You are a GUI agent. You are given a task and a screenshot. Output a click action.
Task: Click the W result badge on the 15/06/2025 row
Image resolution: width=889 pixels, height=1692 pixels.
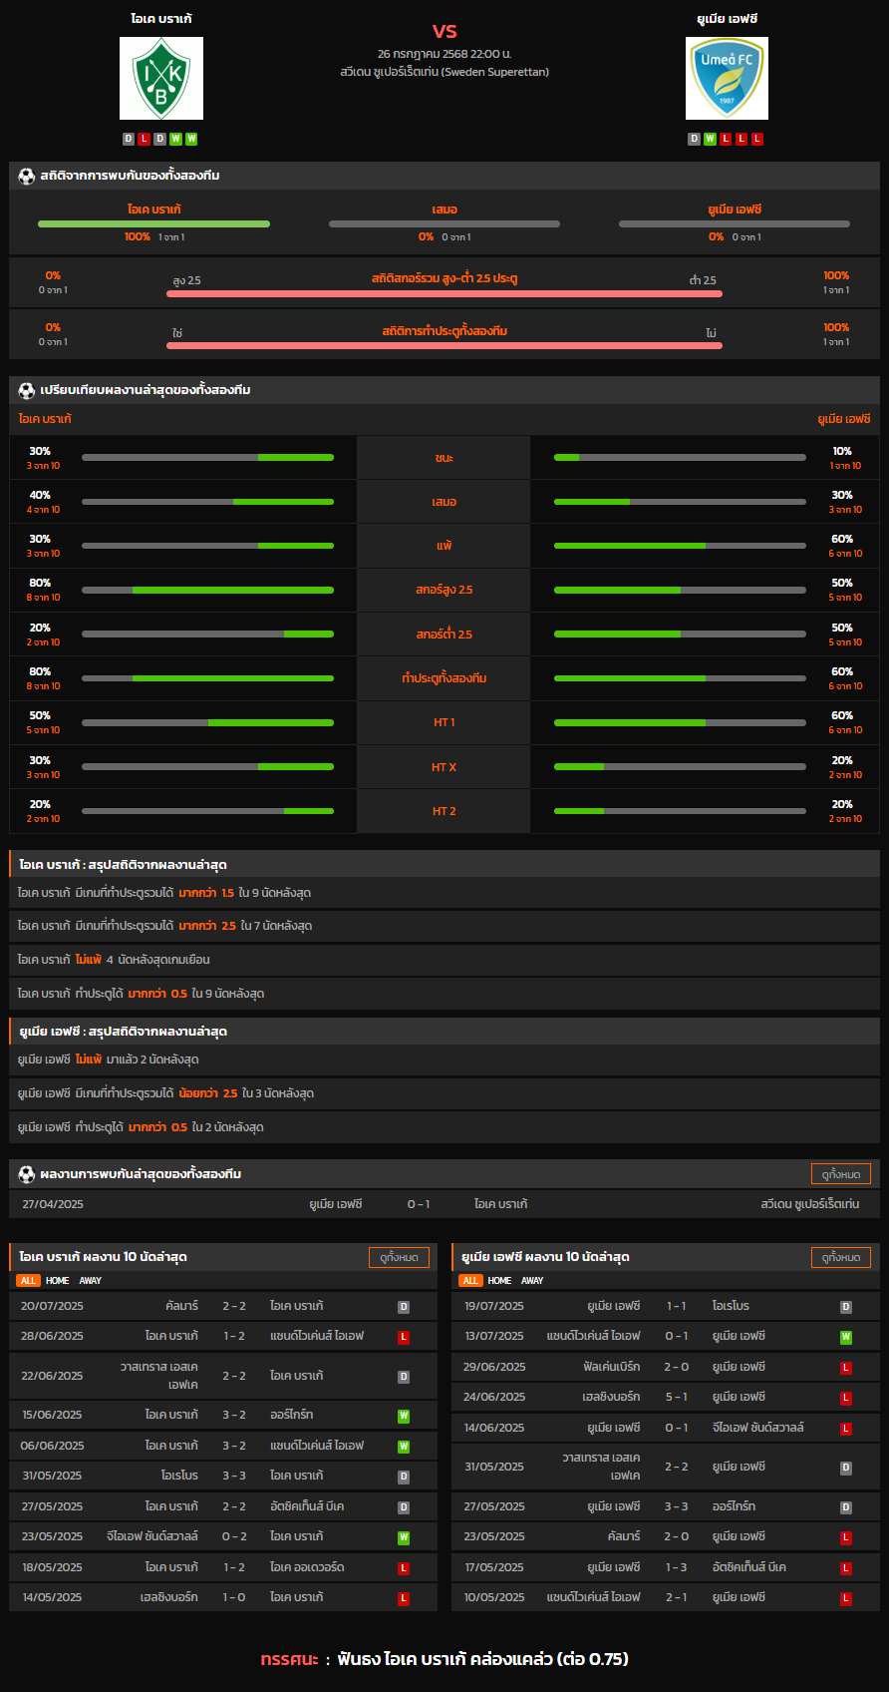coord(404,1416)
